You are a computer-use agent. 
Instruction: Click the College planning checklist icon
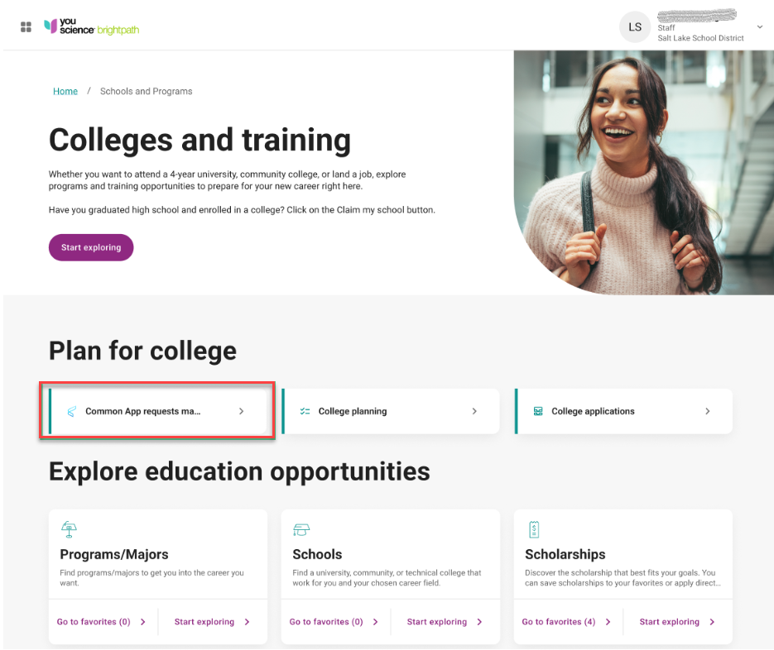(x=307, y=410)
